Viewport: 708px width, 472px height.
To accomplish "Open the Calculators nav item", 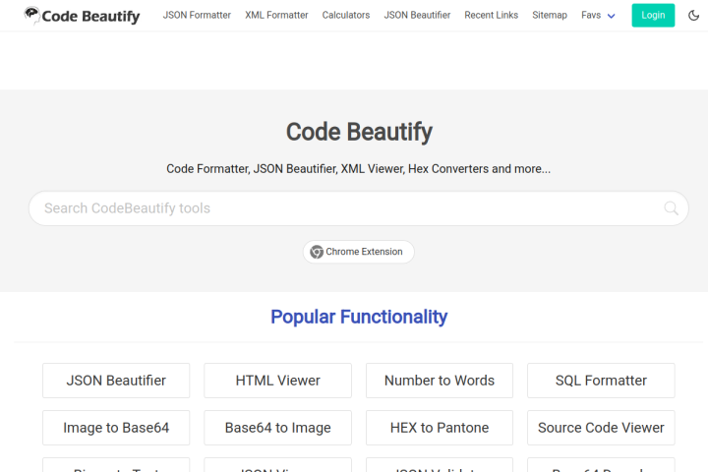I will [346, 16].
